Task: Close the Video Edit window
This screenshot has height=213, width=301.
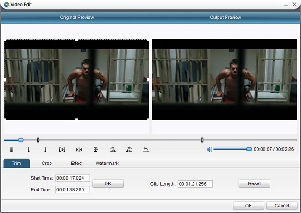Action: coord(294,4)
